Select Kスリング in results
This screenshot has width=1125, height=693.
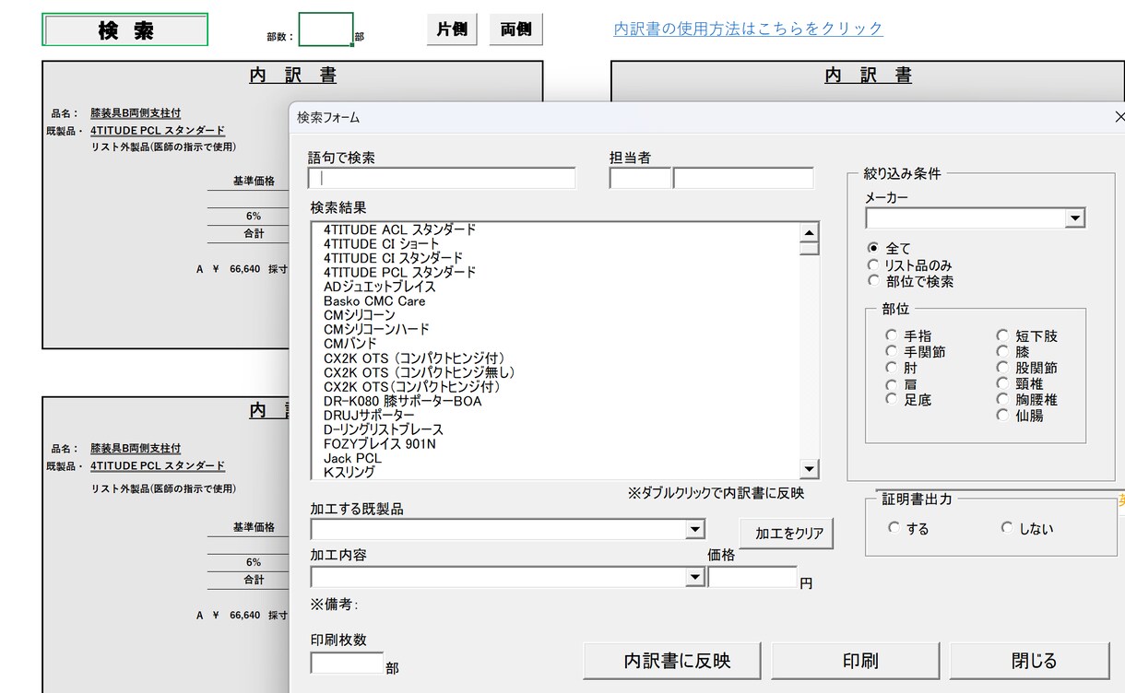(349, 472)
